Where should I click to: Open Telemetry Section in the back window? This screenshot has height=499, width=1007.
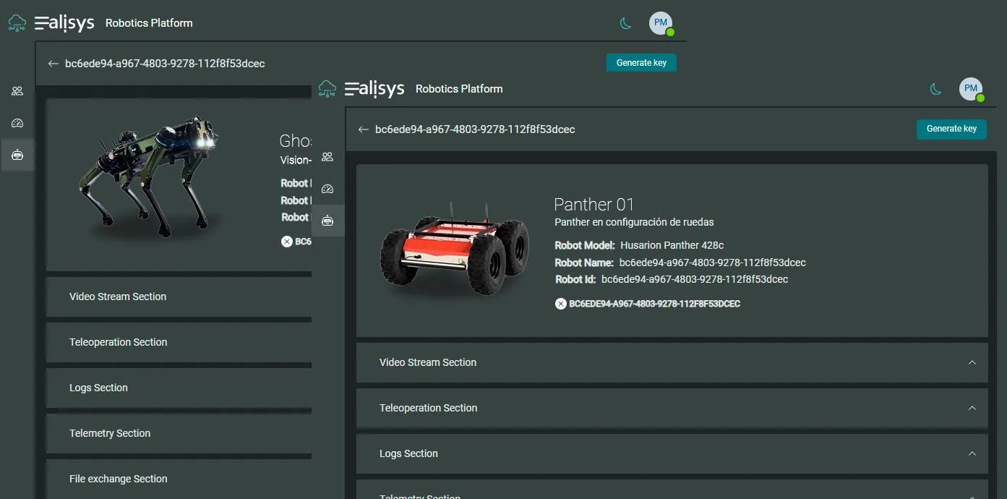[x=179, y=433]
